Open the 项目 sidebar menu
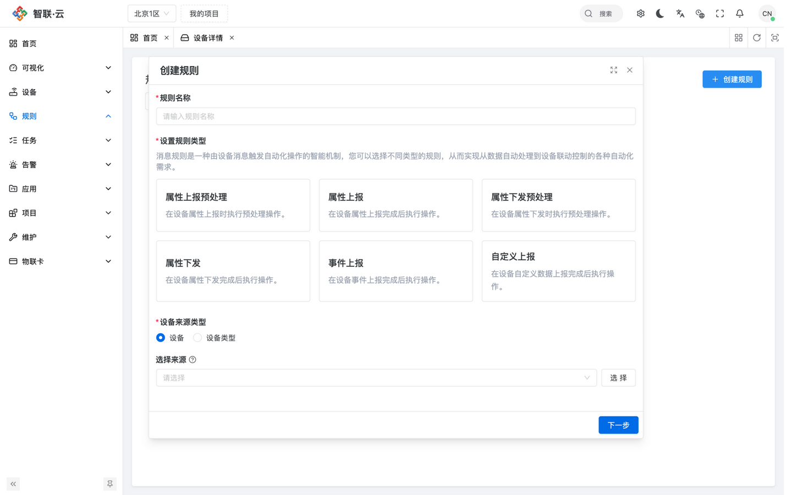Screen dimensions: 792x495 (61, 213)
